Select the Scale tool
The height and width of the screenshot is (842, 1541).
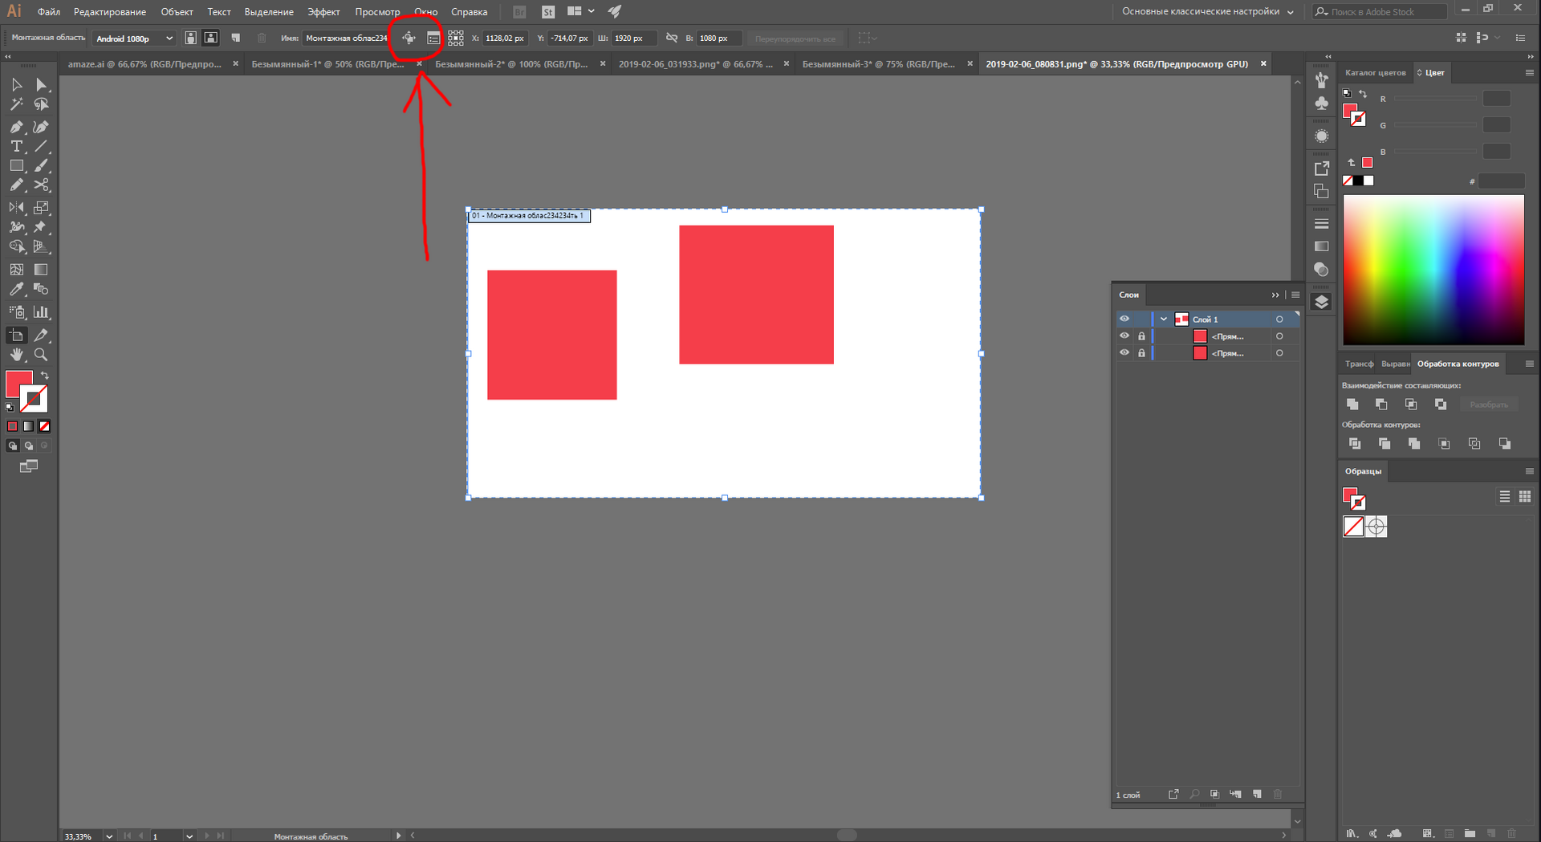(x=41, y=207)
